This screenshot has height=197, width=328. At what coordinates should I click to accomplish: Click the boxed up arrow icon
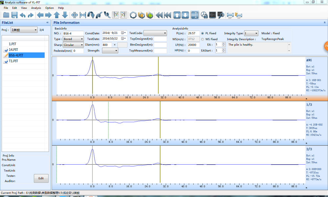177,15
